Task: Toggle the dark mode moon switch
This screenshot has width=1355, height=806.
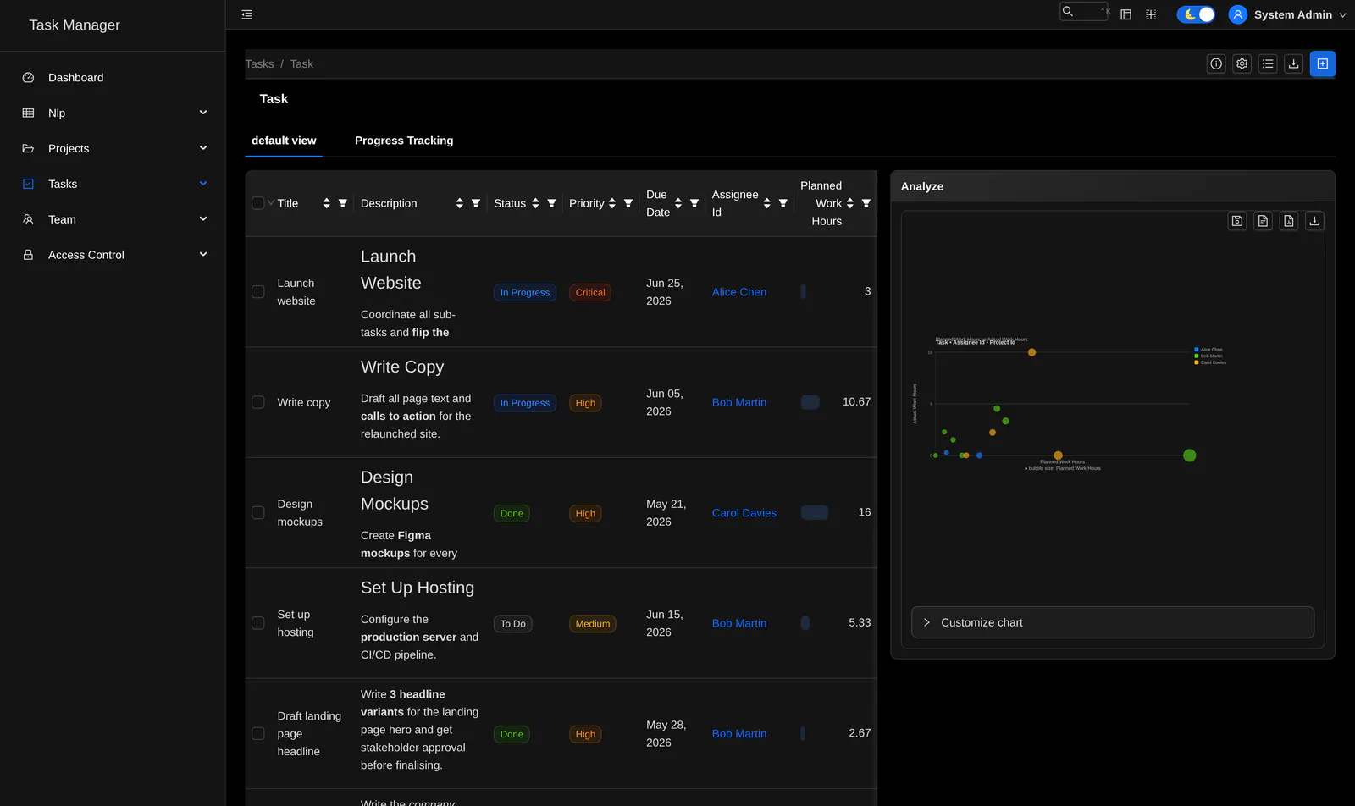Action: [1196, 14]
